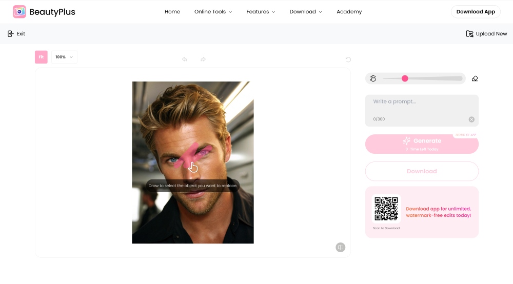Image resolution: width=513 pixels, height=284 pixels.
Task: Click into the Write a prompt field
Action: click(422, 110)
